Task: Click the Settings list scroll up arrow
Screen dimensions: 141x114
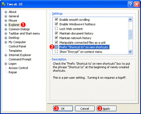Action: coord(130,19)
